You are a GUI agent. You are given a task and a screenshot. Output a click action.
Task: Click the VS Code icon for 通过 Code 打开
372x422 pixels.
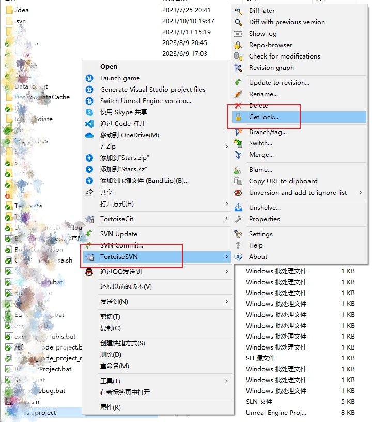[89, 124]
